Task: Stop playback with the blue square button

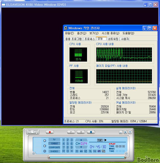Action: pyautogui.click(x=91, y=132)
